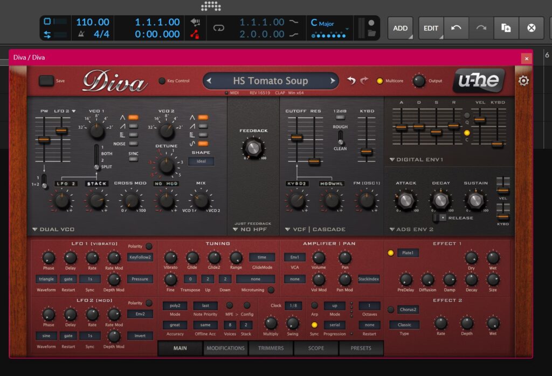Toggle VCO 1 NOISE switch
This screenshot has height=376, width=552.
point(133,143)
